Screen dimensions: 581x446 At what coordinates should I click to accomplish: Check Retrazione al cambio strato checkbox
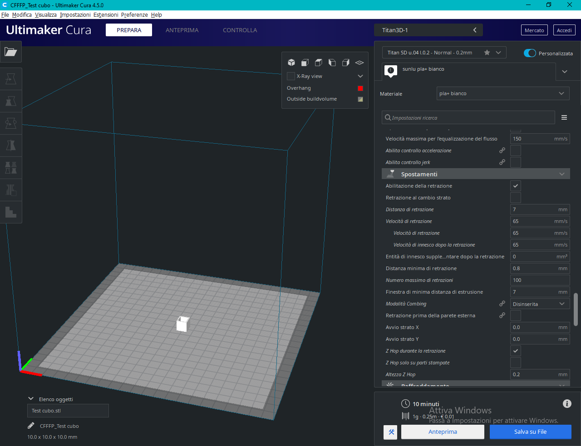click(516, 198)
